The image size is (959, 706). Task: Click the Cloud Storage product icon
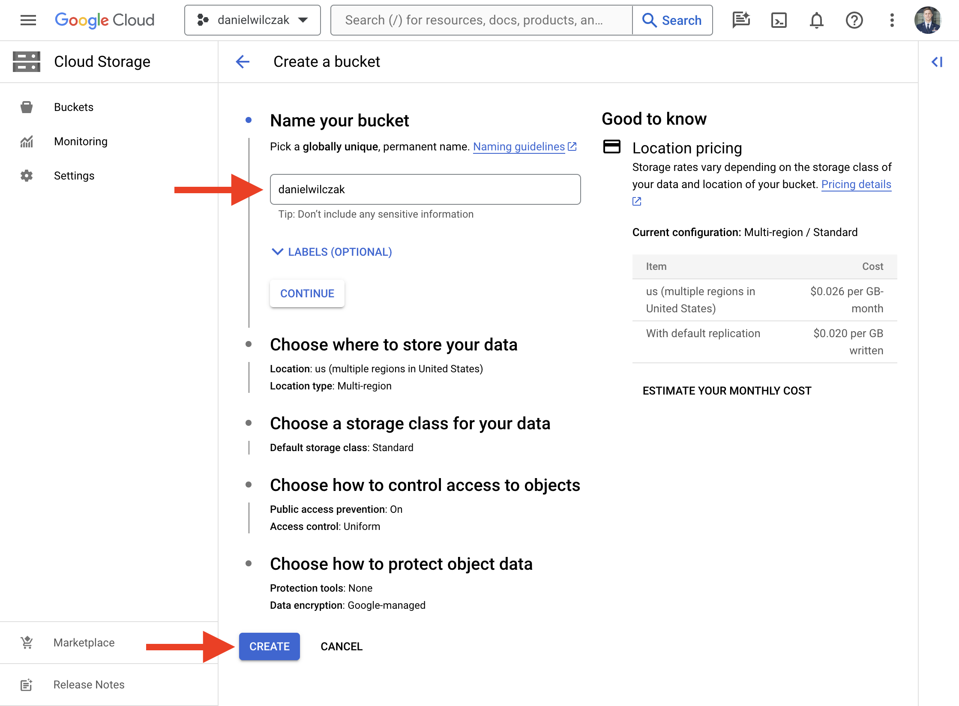point(27,62)
